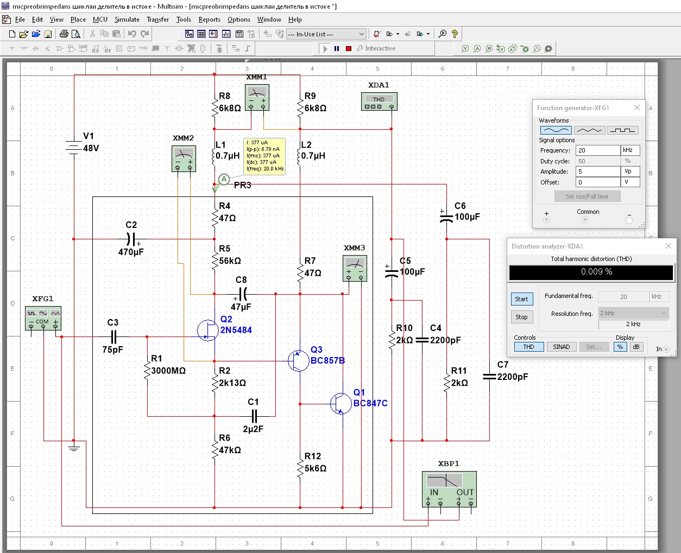This screenshot has height=553, width=681.
Task: Open the Grapher view icon
Action: tap(226, 34)
